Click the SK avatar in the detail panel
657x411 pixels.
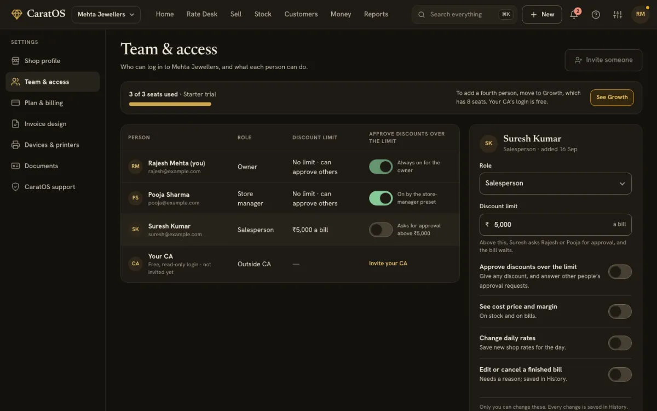pyautogui.click(x=488, y=143)
